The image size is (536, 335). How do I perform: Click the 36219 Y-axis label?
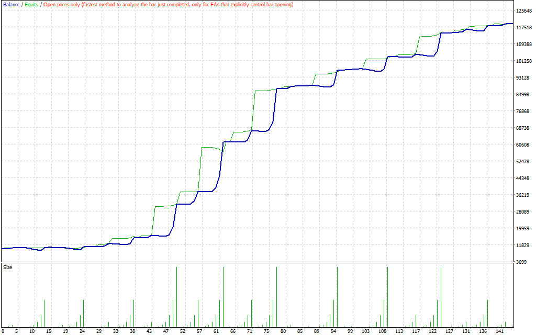[x=523, y=195]
